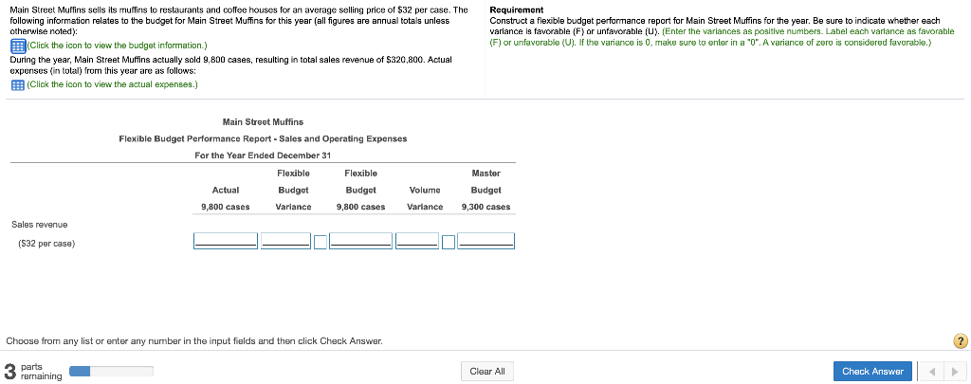Open the volume variance F/U label box
Image resolution: width=971 pixels, height=384 pixels.
pyautogui.click(x=449, y=242)
